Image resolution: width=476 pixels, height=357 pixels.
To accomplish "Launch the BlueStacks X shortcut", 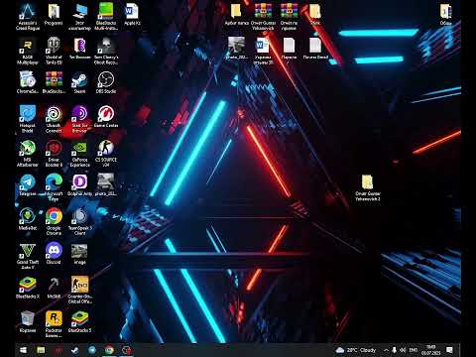I will [x=28, y=288].
